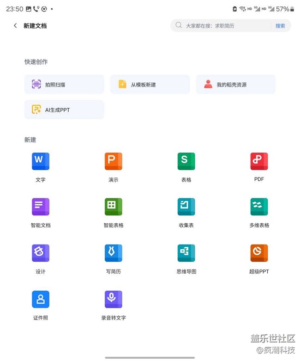Start 写简历 resume writer
The height and width of the screenshot is (361, 300).
point(113,253)
